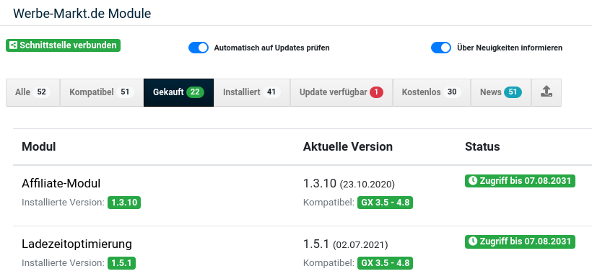This screenshot has width=592, height=279.
Task: Toggle Automatisch auf Updates prüfen switch
Action: click(x=199, y=48)
